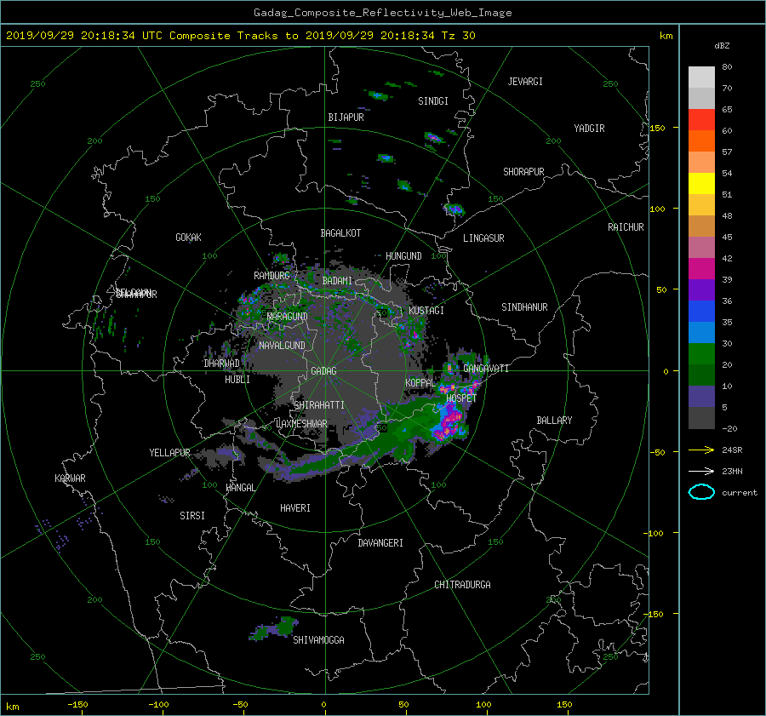Click the 'km' label at bottom-left axis

point(12,707)
